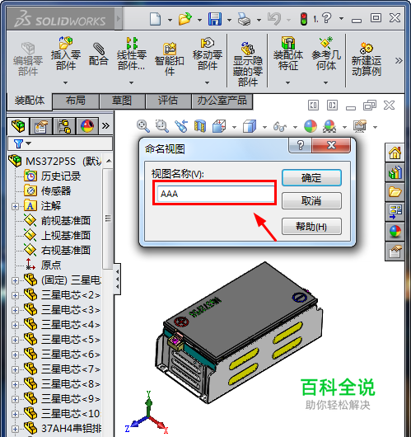411x437 pixels.
Task: Click the dialog's question mark help button
Action: point(300,145)
